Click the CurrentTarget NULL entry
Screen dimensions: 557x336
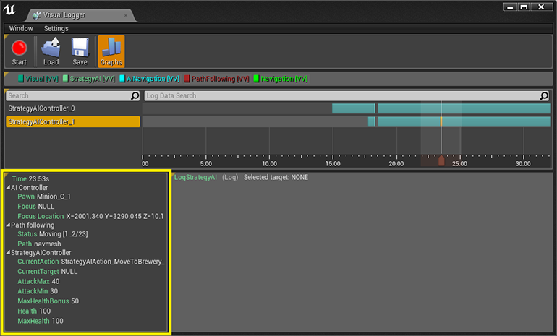[47, 272]
